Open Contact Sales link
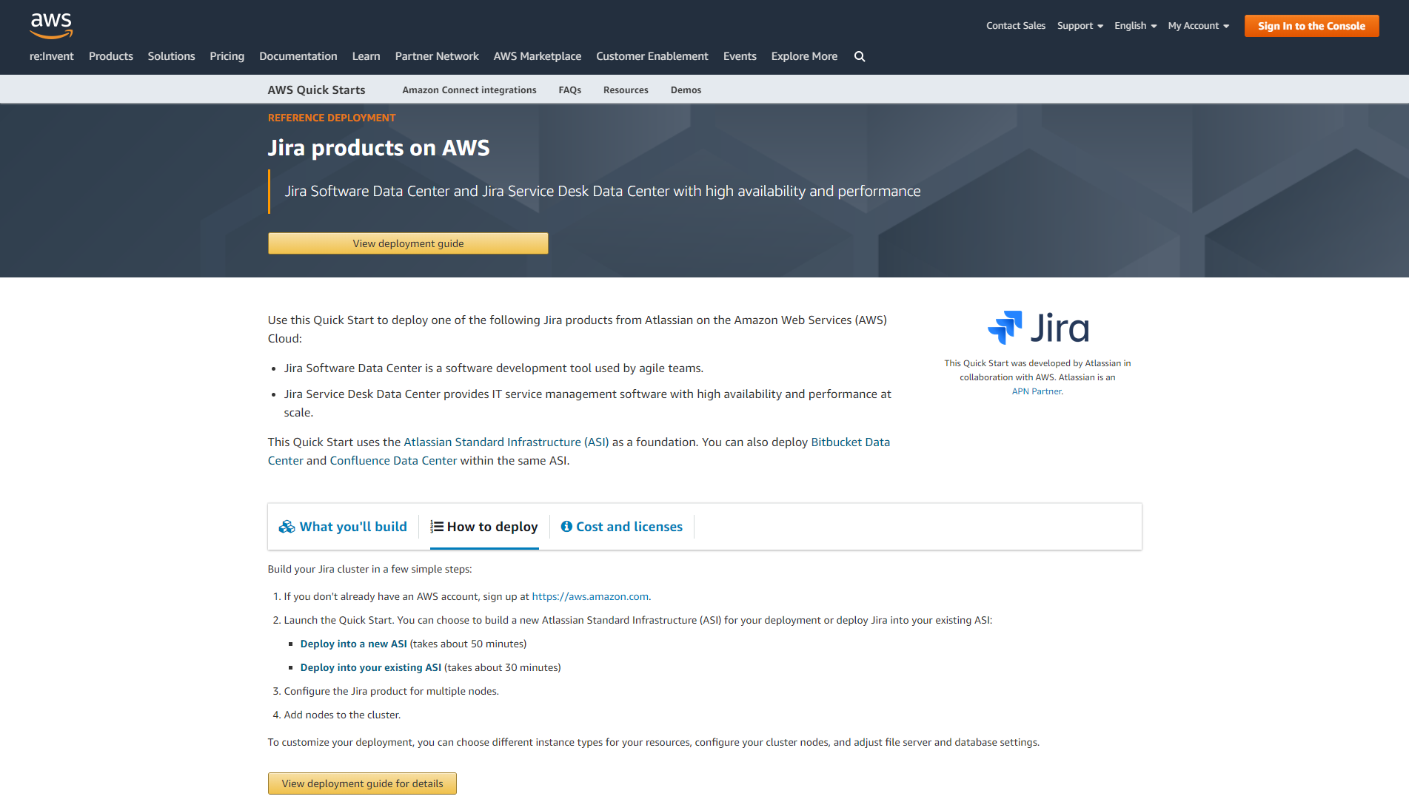The image size is (1409, 799). (1016, 26)
